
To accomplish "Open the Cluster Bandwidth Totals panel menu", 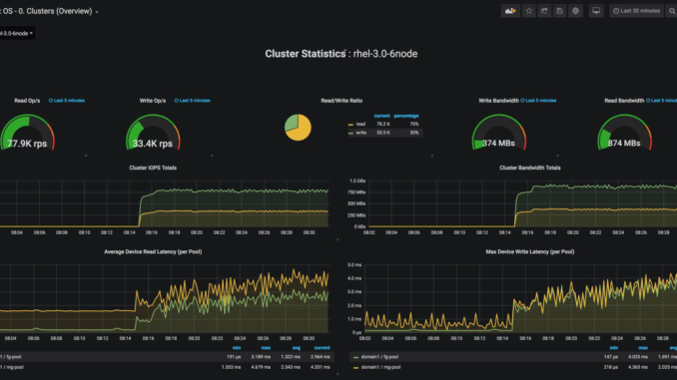I will 530,168.
